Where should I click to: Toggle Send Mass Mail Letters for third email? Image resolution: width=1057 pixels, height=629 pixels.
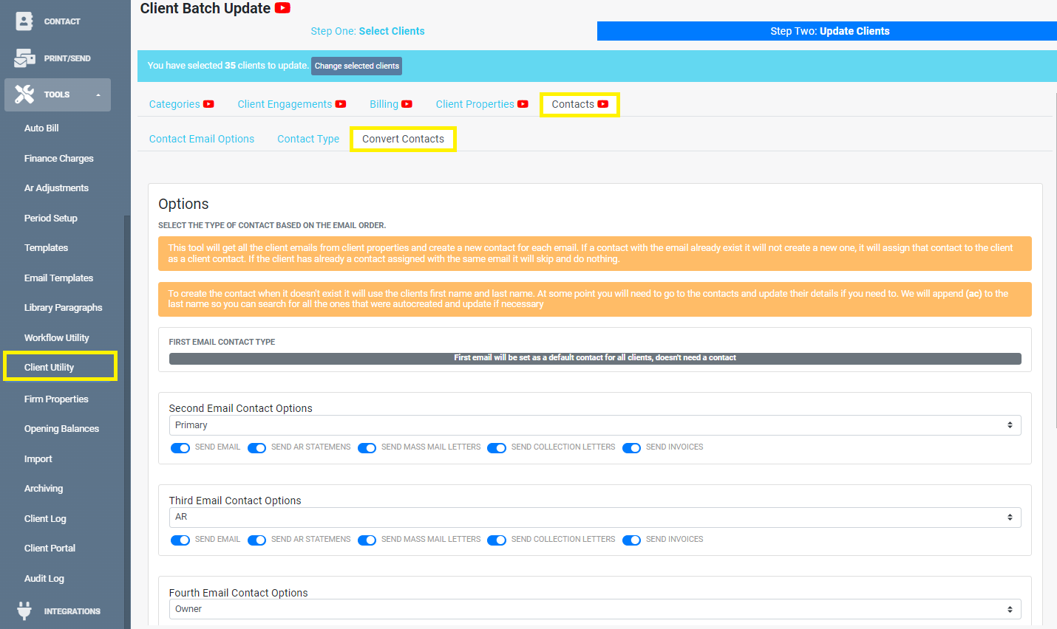(367, 540)
